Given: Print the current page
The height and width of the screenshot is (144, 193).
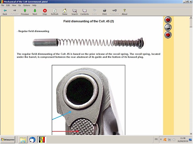Looking at the screenshot, I should coord(105,12).
